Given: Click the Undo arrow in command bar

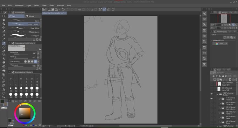Looking at the screenshot, I should [x=63, y=9].
